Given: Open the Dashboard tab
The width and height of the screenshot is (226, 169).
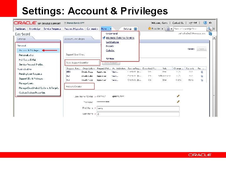Looking at the screenshot, I should [x=20, y=29].
